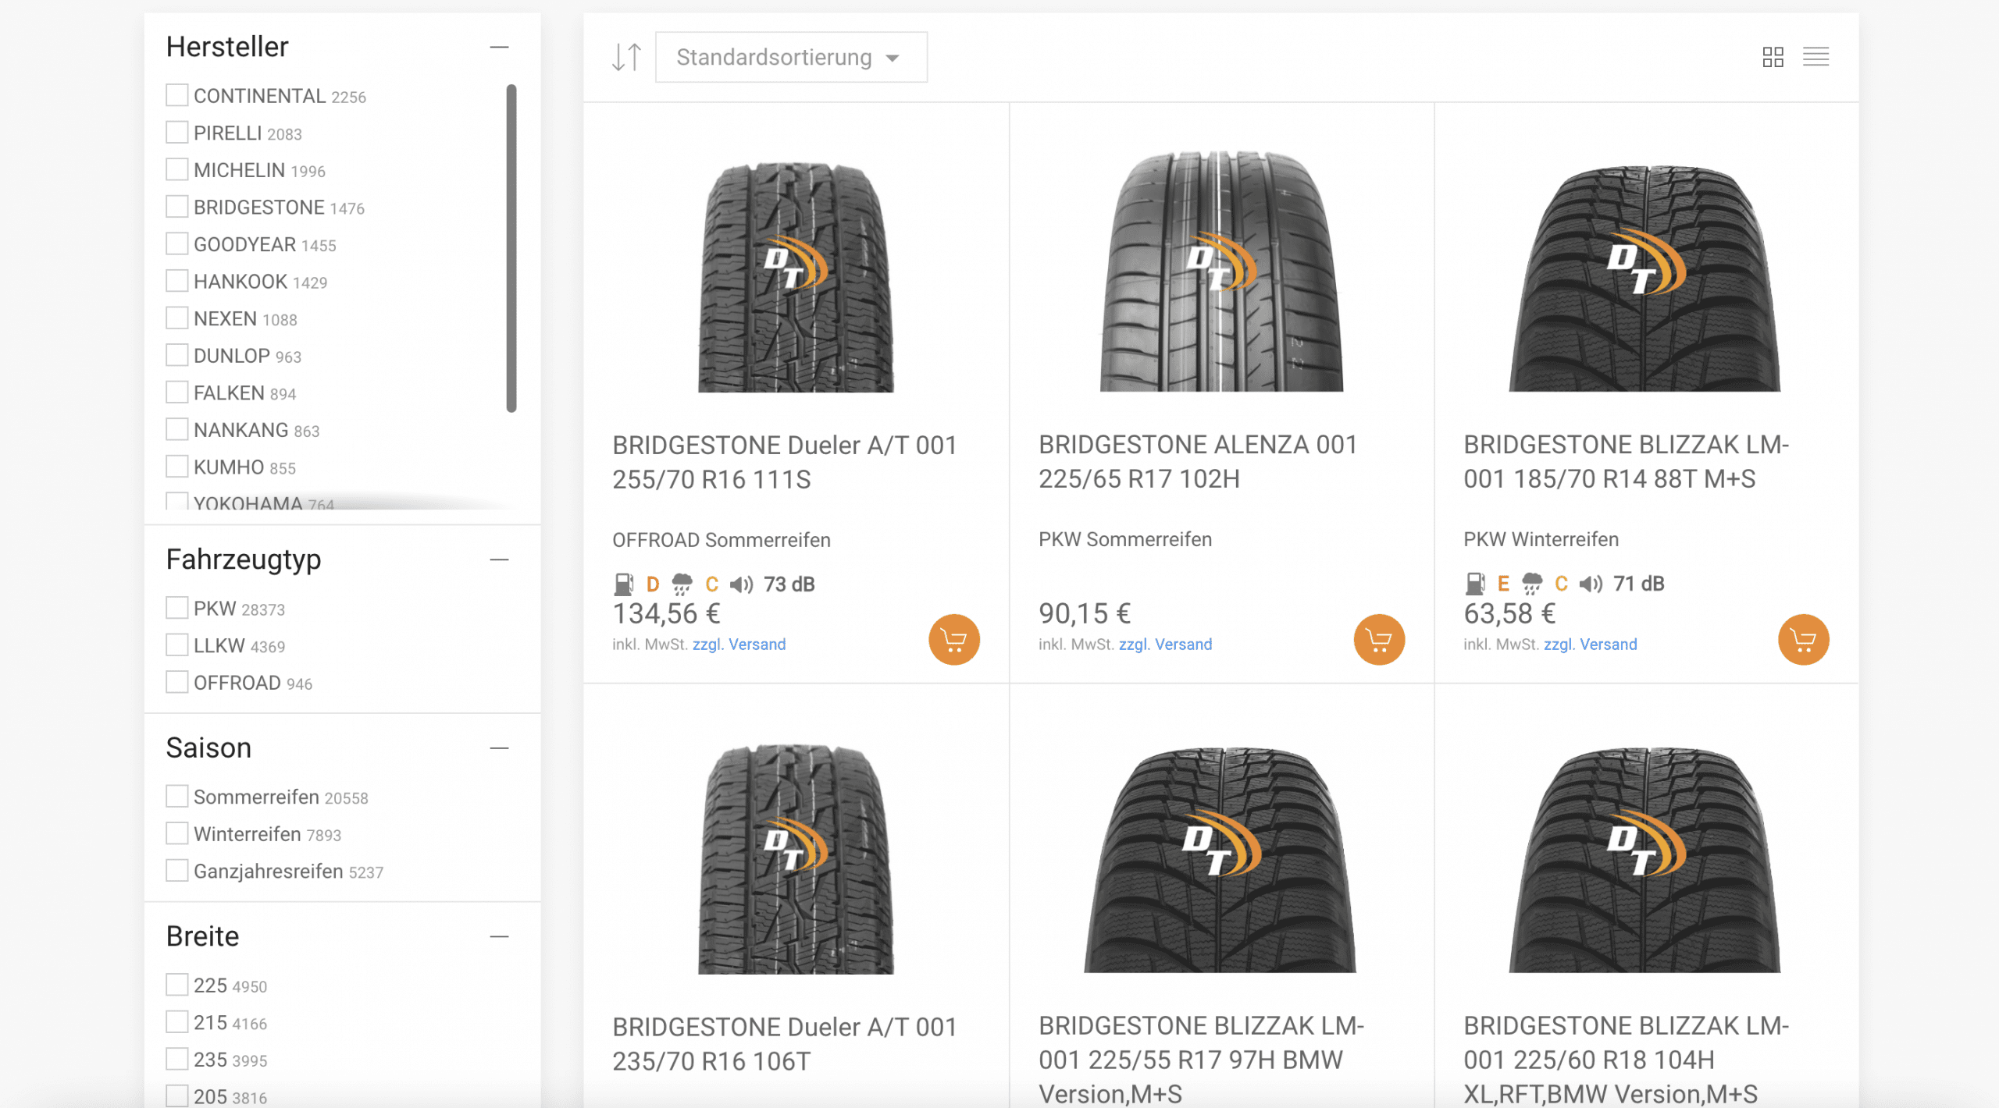This screenshot has width=1999, height=1108.
Task: Tick the OFFROAD vehicle type checkbox
Action: [177, 682]
